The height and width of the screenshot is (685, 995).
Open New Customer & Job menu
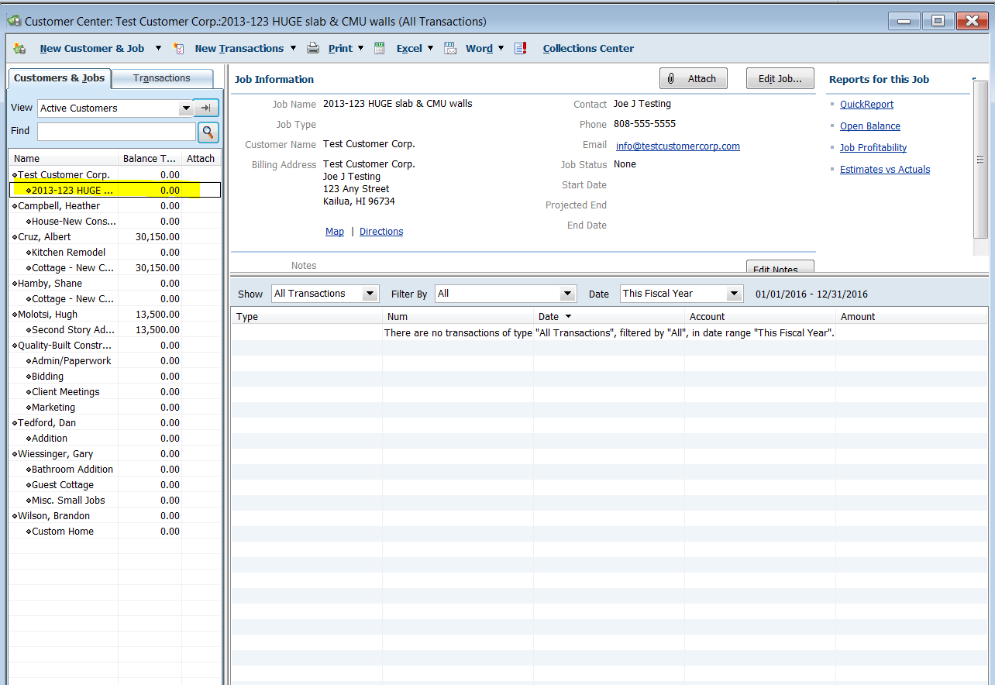tap(92, 48)
